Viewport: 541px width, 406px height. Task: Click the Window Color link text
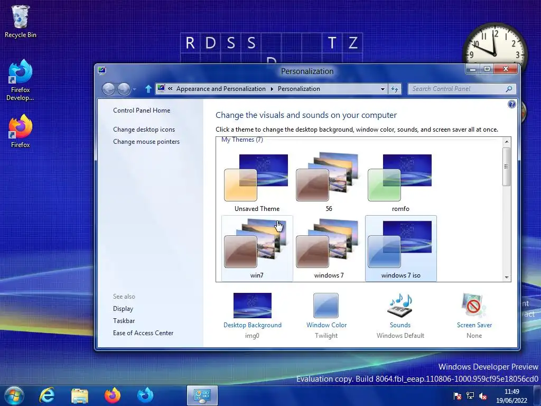point(327,325)
